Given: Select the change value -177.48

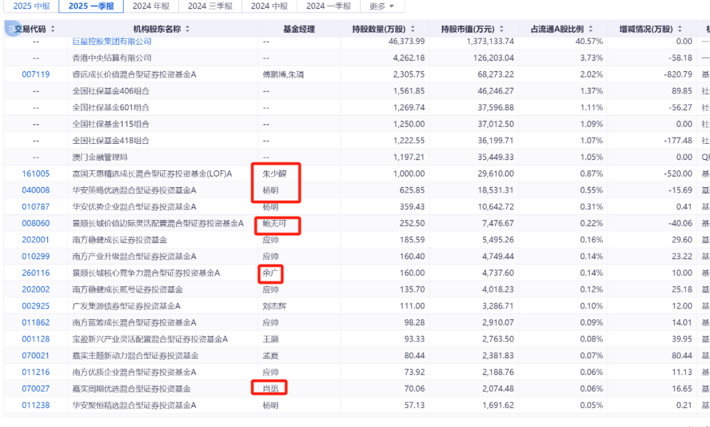Looking at the screenshot, I should [x=678, y=141].
